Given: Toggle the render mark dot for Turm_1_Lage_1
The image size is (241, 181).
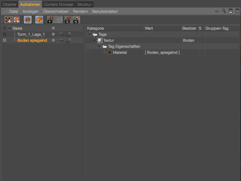Looking at the screenshot, I should coord(53,34).
